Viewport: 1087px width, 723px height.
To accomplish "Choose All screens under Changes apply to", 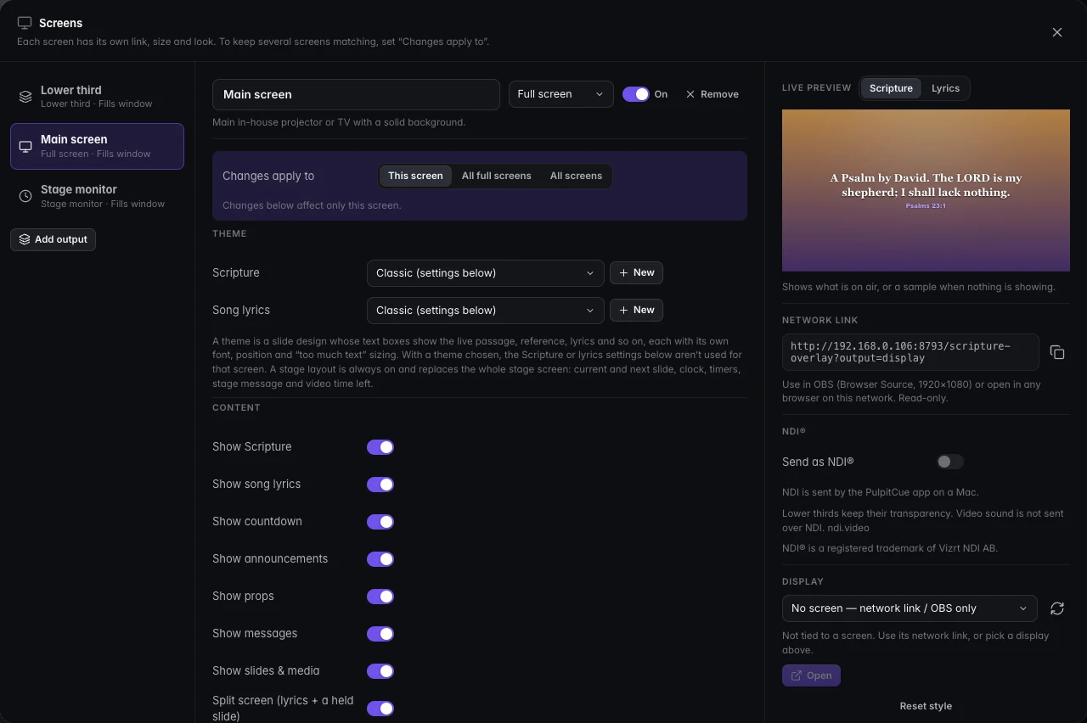I will [x=576, y=176].
